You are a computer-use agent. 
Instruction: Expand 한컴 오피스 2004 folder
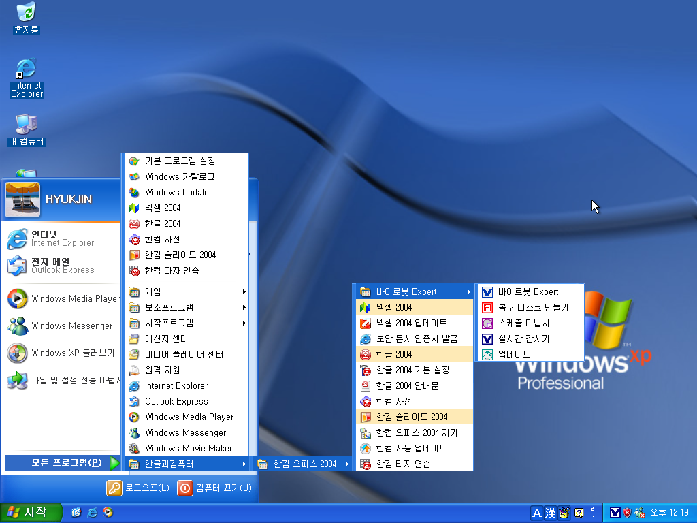(304, 464)
